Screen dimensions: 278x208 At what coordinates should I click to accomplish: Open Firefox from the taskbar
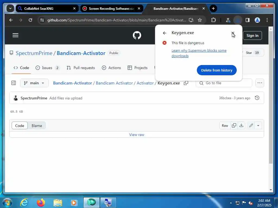(x=41, y=203)
